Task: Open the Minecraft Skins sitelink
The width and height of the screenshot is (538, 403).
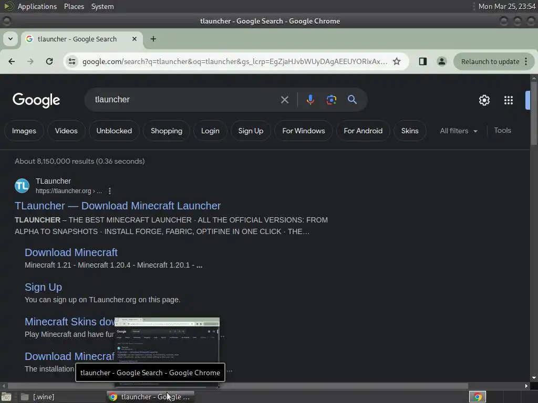Action: point(69,322)
